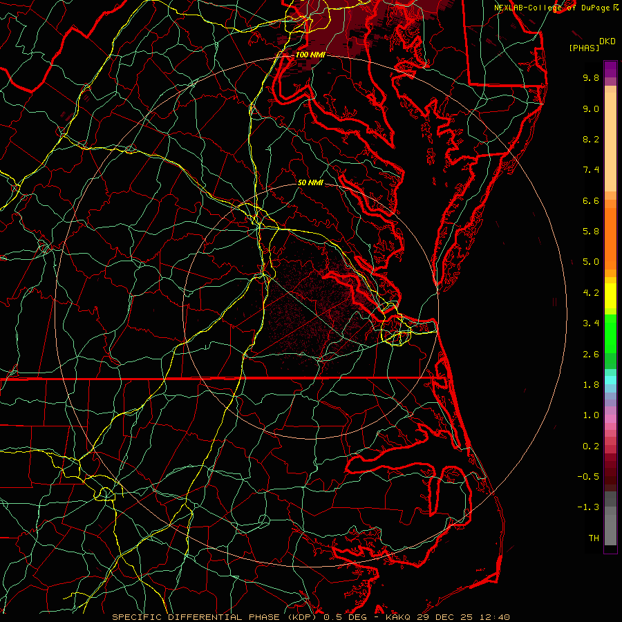Viewport: 622px width, 622px height.
Task: Click the 4.2 legend value
Action: pyautogui.click(x=591, y=293)
